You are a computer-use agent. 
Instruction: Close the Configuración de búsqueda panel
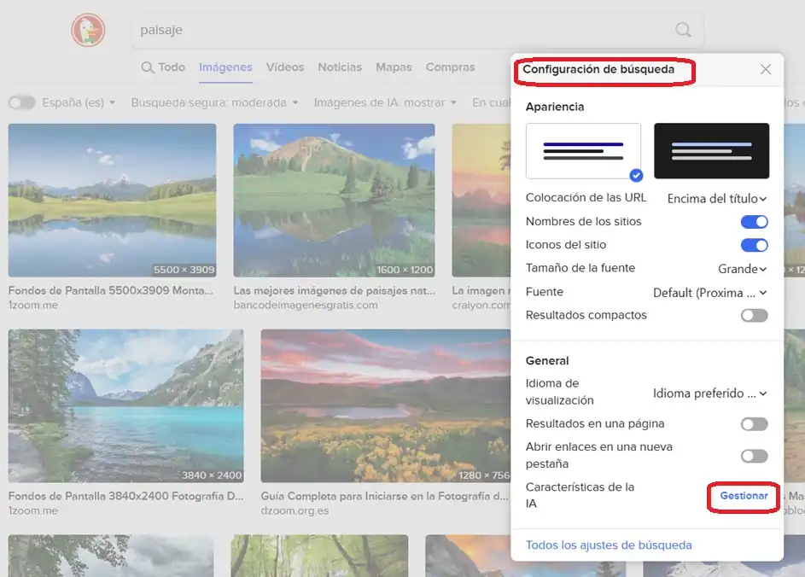click(766, 69)
